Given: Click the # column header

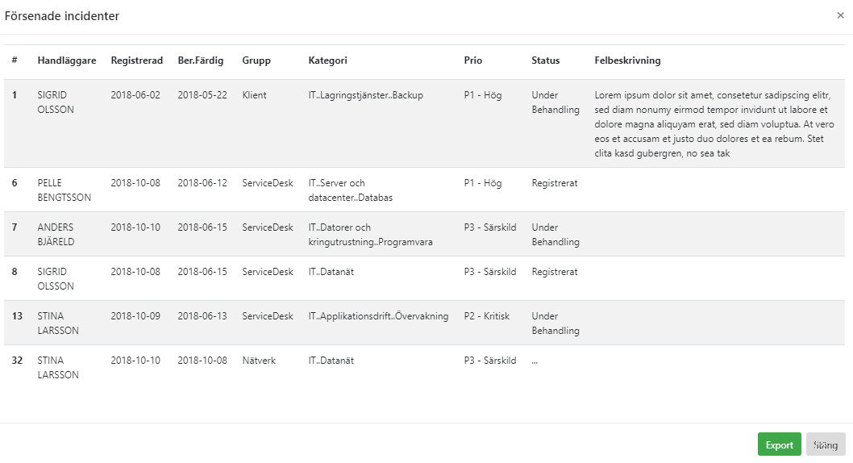Looking at the screenshot, I should tap(15, 60).
